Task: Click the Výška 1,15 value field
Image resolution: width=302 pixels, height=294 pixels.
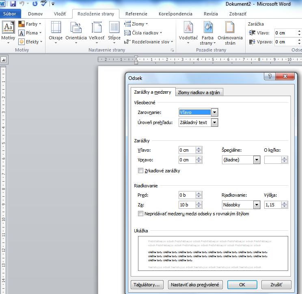Action: coord(272,205)
